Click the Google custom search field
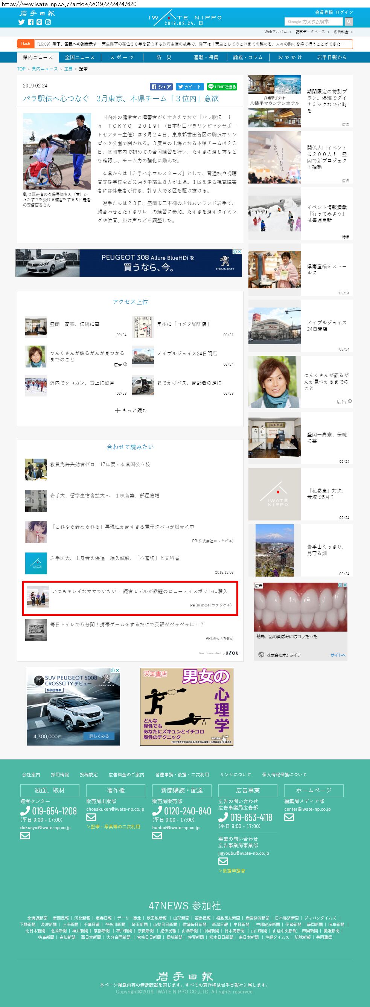This screenshot has height=1007, width=370. 314,21
